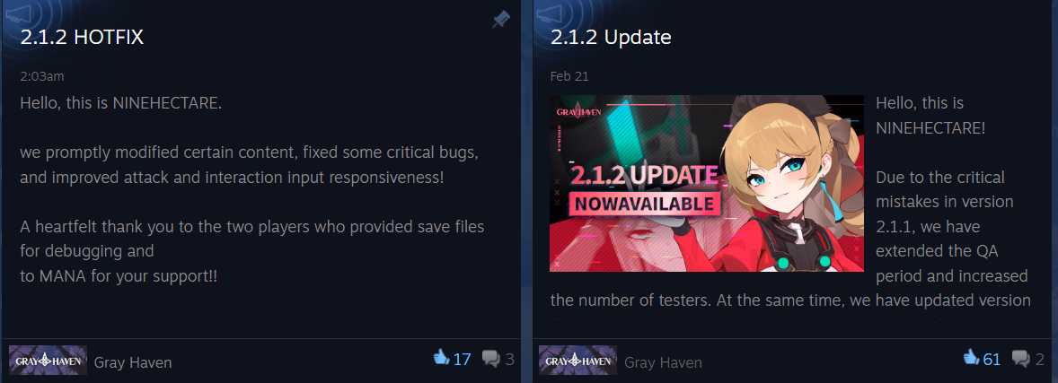Click the pin icon on HOTFIX post

(500, 20)
